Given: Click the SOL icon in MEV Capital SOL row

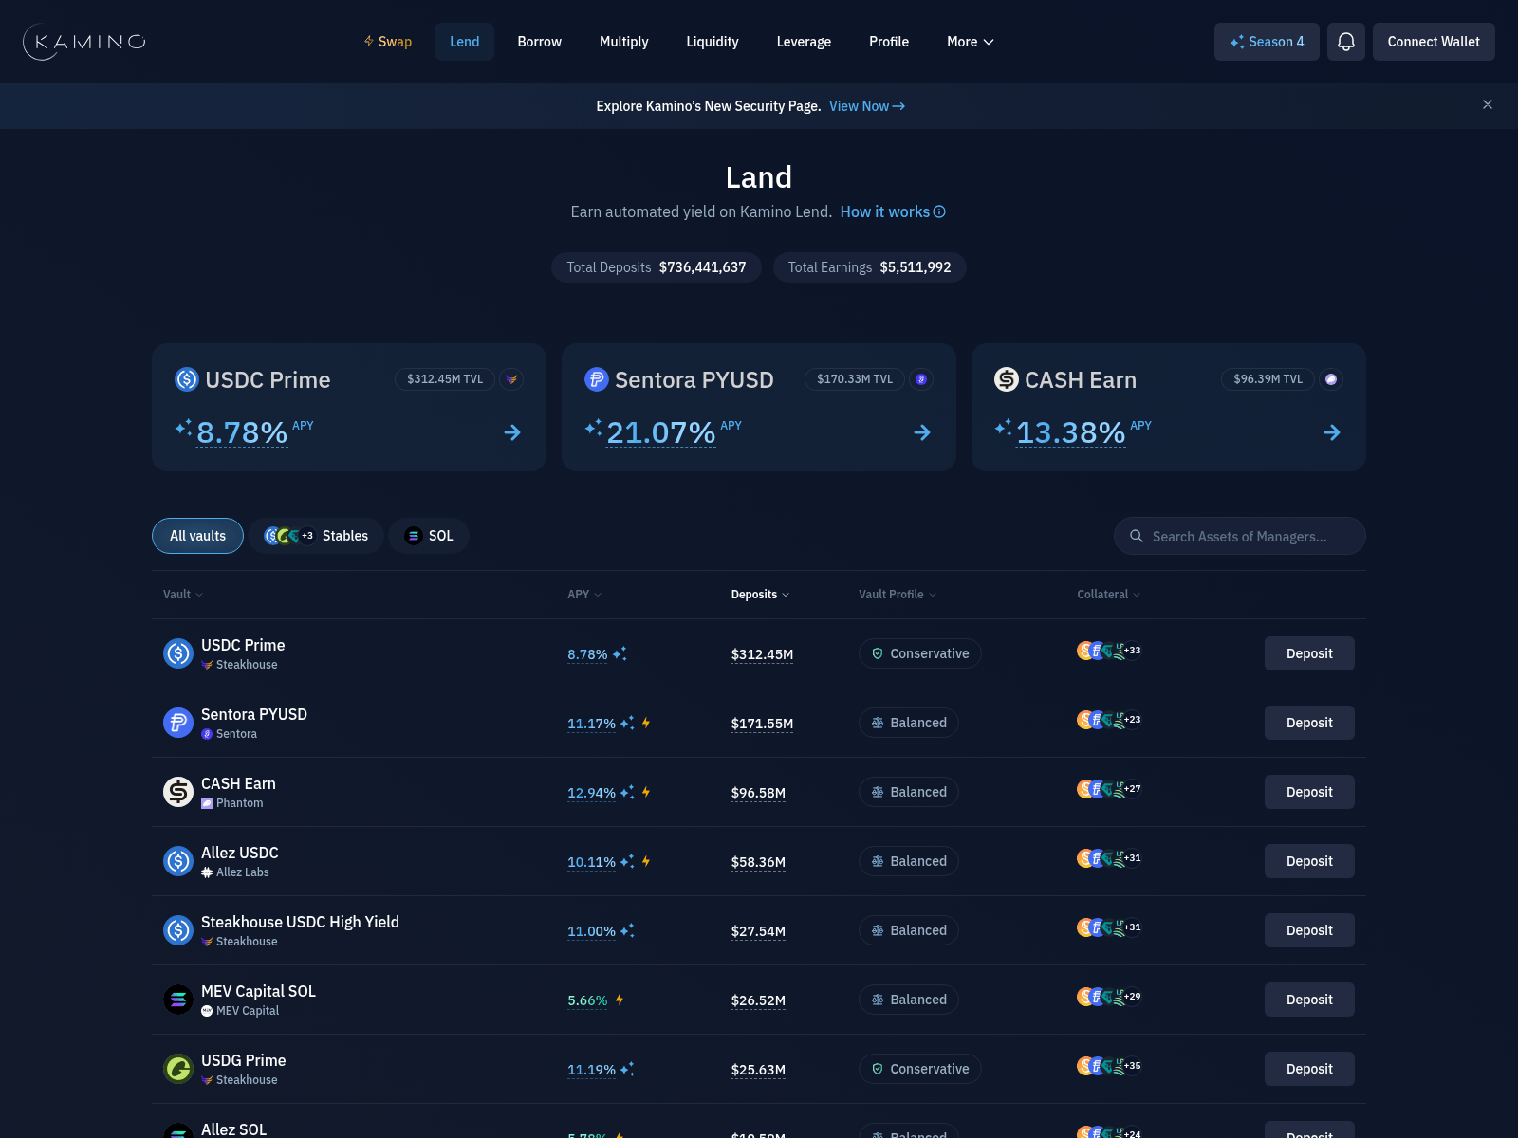Looking at the screenshot, I should [178, 1000].
